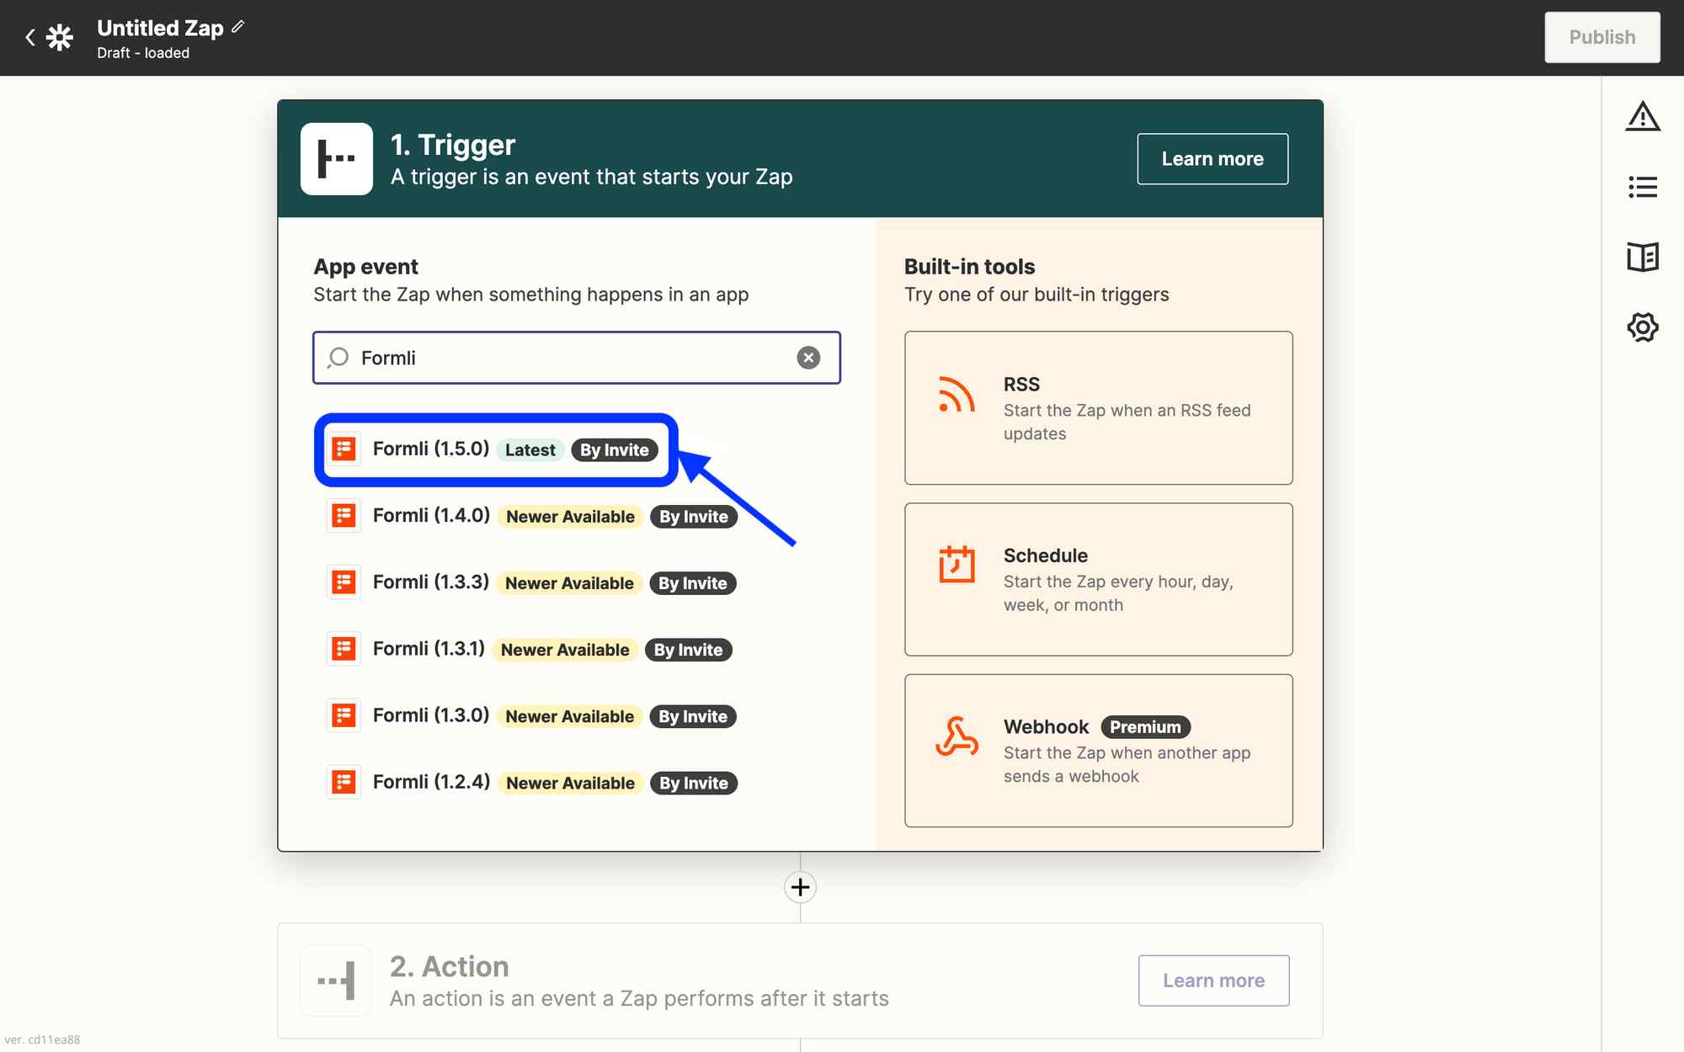Open the list outline sidebar icon

(x=1642, y=187)
